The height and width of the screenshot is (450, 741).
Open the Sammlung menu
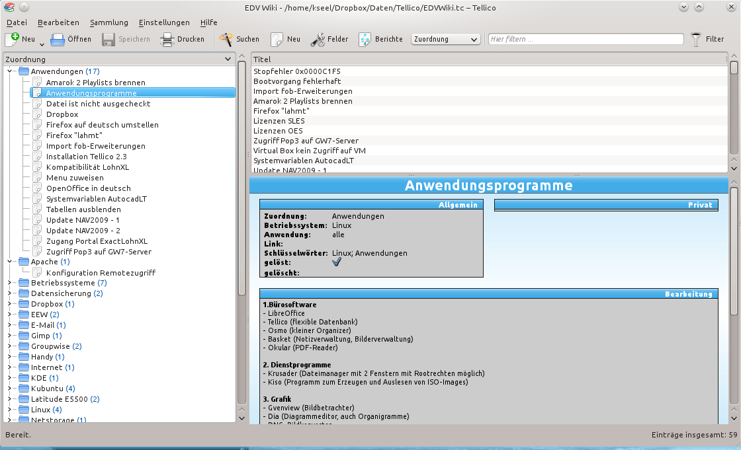(109, 22)
